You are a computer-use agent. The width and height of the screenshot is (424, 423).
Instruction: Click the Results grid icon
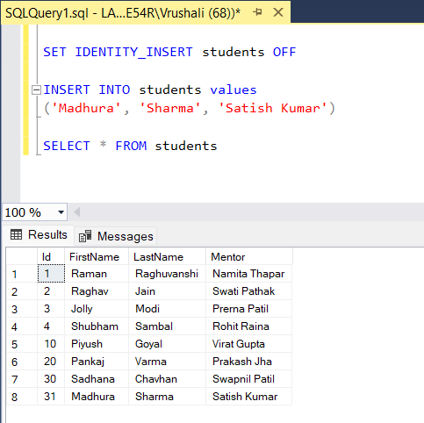click(16, 234)
